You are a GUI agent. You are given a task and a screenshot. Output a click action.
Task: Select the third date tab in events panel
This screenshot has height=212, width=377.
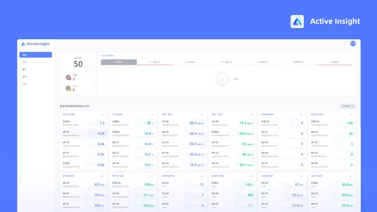pyautogui.click(x=191, y=62)
